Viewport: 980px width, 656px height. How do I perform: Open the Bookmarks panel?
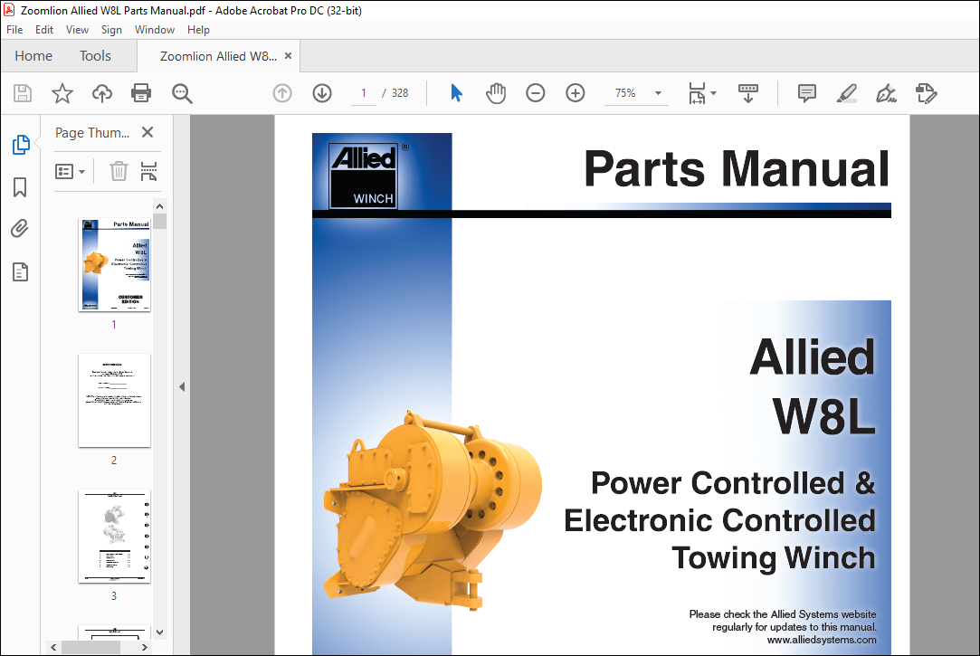[20, 187]
